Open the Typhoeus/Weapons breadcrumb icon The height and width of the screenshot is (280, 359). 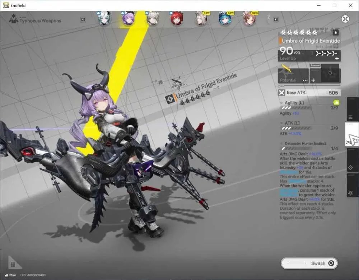pos(14,19)
